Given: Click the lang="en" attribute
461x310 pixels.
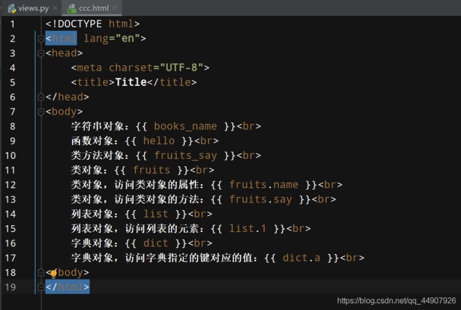Looking at the screenshot, I should click(x=112, y=39).
